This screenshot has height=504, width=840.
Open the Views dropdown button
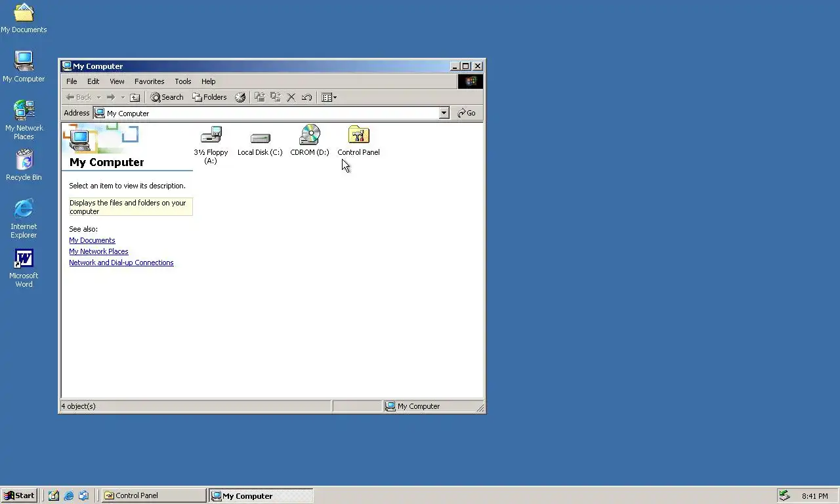click(329, 97)
